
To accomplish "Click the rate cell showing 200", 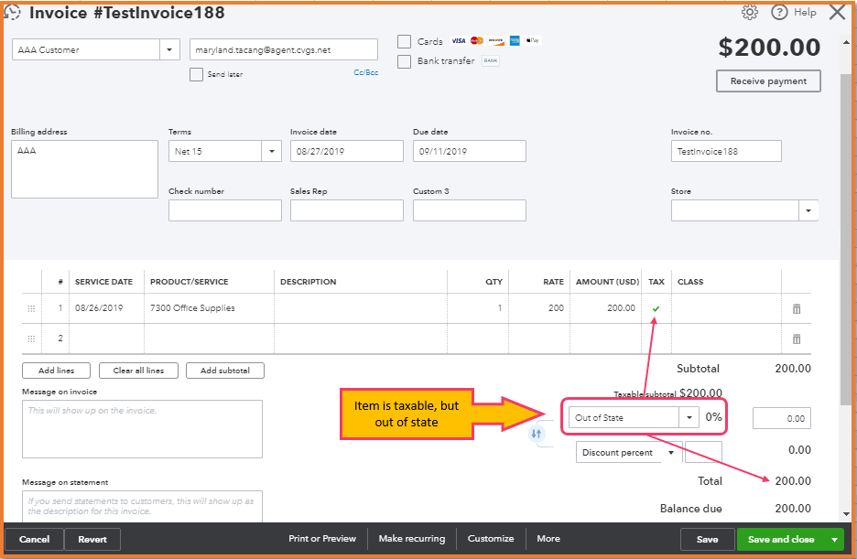I will tap(539, 308).
